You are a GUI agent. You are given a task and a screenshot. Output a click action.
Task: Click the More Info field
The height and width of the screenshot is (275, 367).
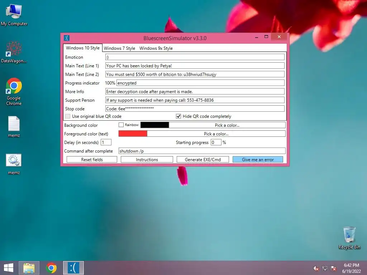tap(195, 91)
